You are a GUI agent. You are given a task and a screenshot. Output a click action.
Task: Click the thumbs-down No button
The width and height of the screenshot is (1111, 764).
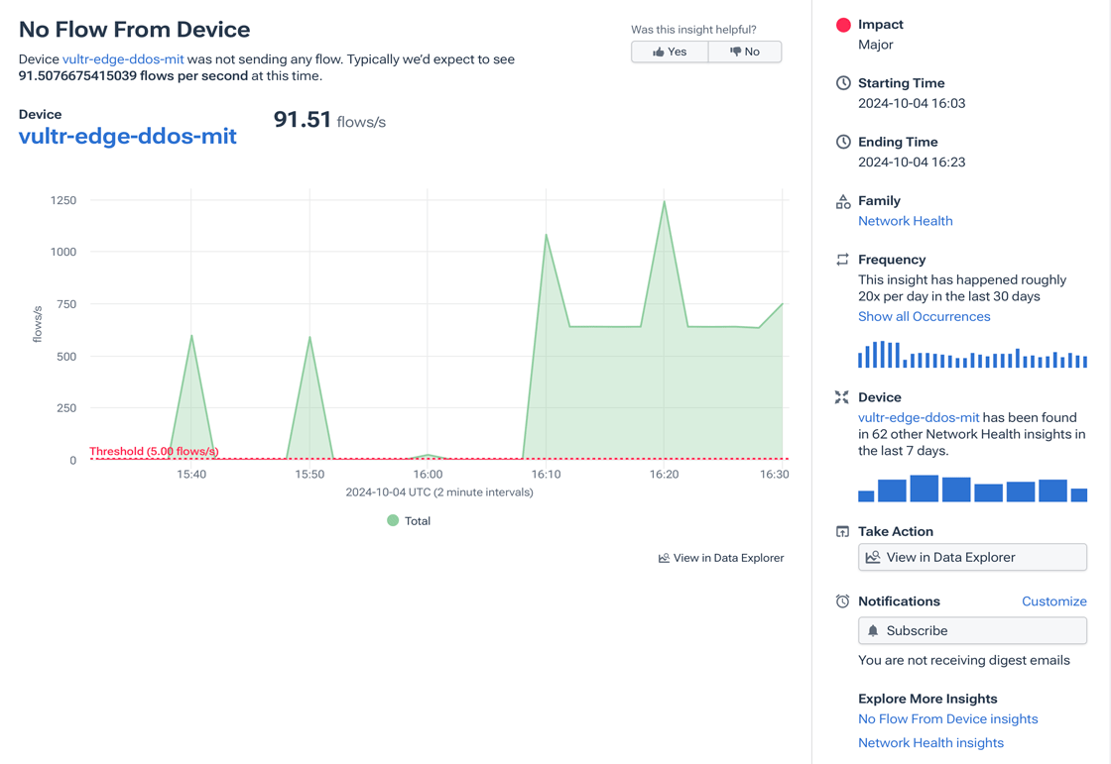745,52
